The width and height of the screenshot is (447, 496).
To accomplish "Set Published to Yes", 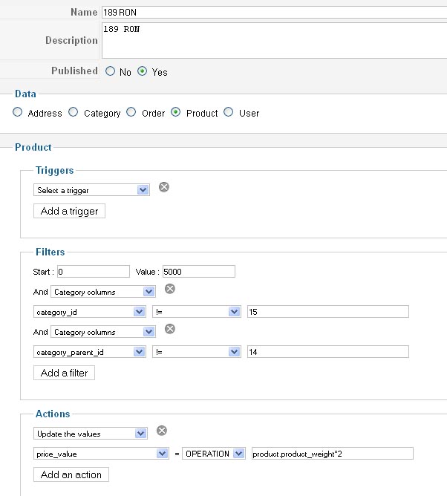I will coord(143,72).
